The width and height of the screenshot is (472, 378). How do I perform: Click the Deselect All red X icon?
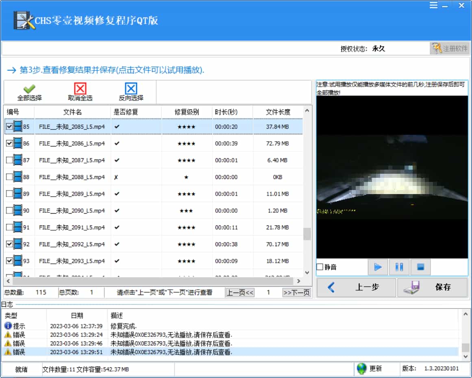click(x=80, y=89)
